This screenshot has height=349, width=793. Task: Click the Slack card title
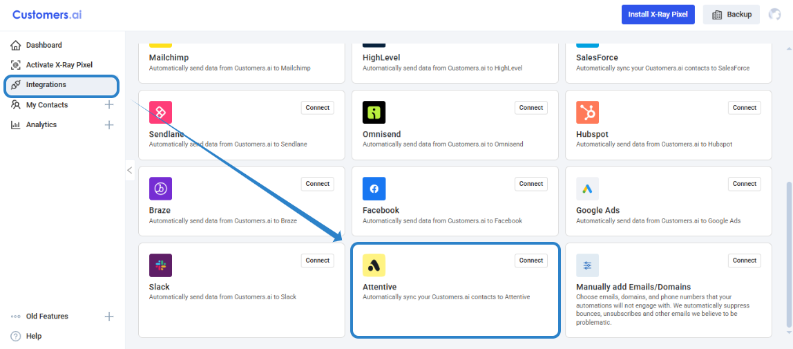[160, 287]
